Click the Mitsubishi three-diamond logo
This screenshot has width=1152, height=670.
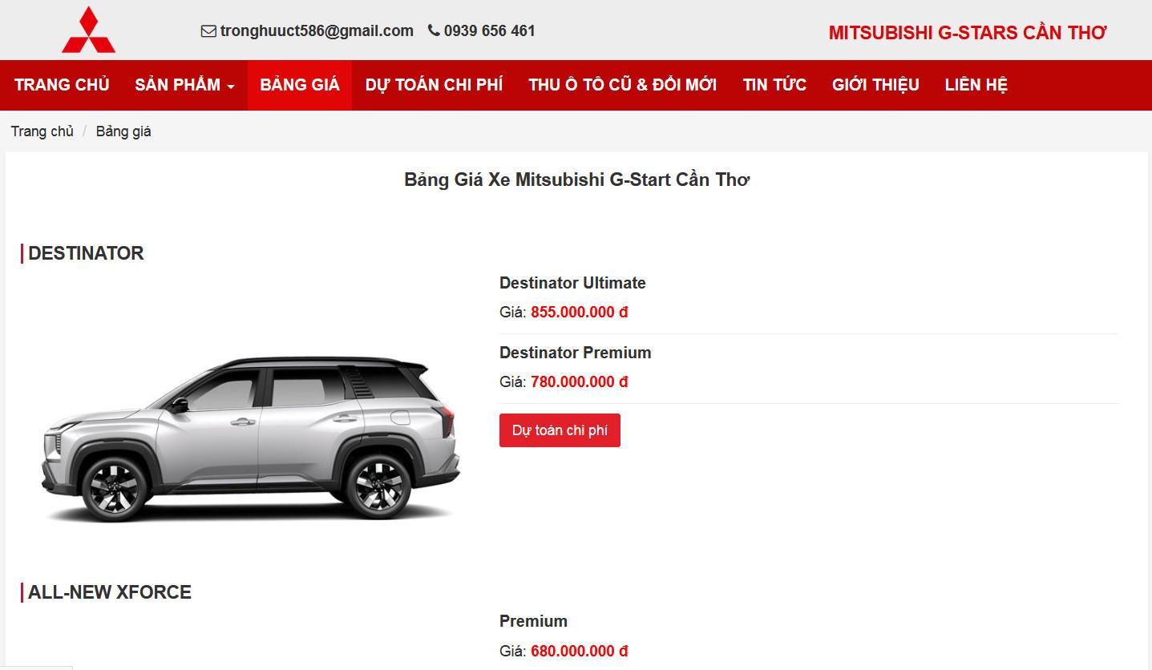pyautogui.click(x=88, y=30)
